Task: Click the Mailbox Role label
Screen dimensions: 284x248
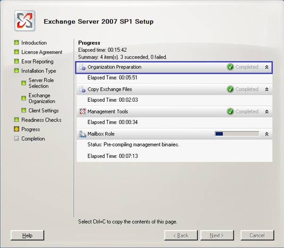Action: [101, 134]
